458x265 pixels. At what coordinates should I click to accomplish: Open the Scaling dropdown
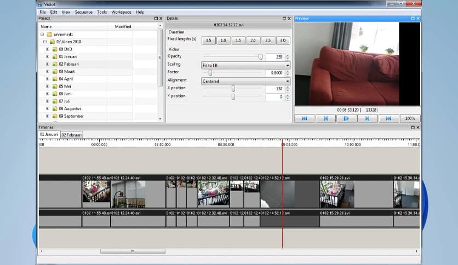tap(245, 65)
